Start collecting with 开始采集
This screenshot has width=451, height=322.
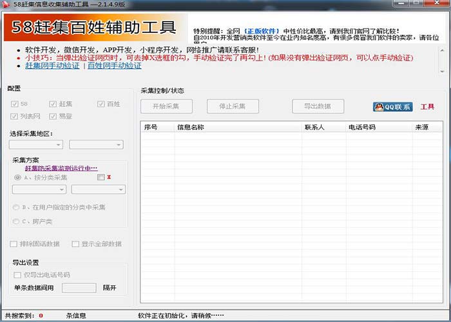pyautogui.click(x=166, y=106)
